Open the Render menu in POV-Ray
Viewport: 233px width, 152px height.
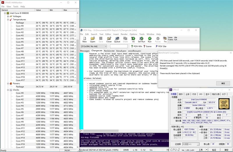[x=124, y=34]
